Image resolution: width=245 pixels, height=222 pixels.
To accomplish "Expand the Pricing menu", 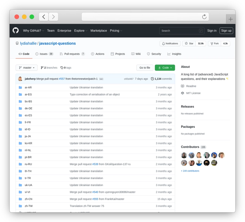I will 116,30.
